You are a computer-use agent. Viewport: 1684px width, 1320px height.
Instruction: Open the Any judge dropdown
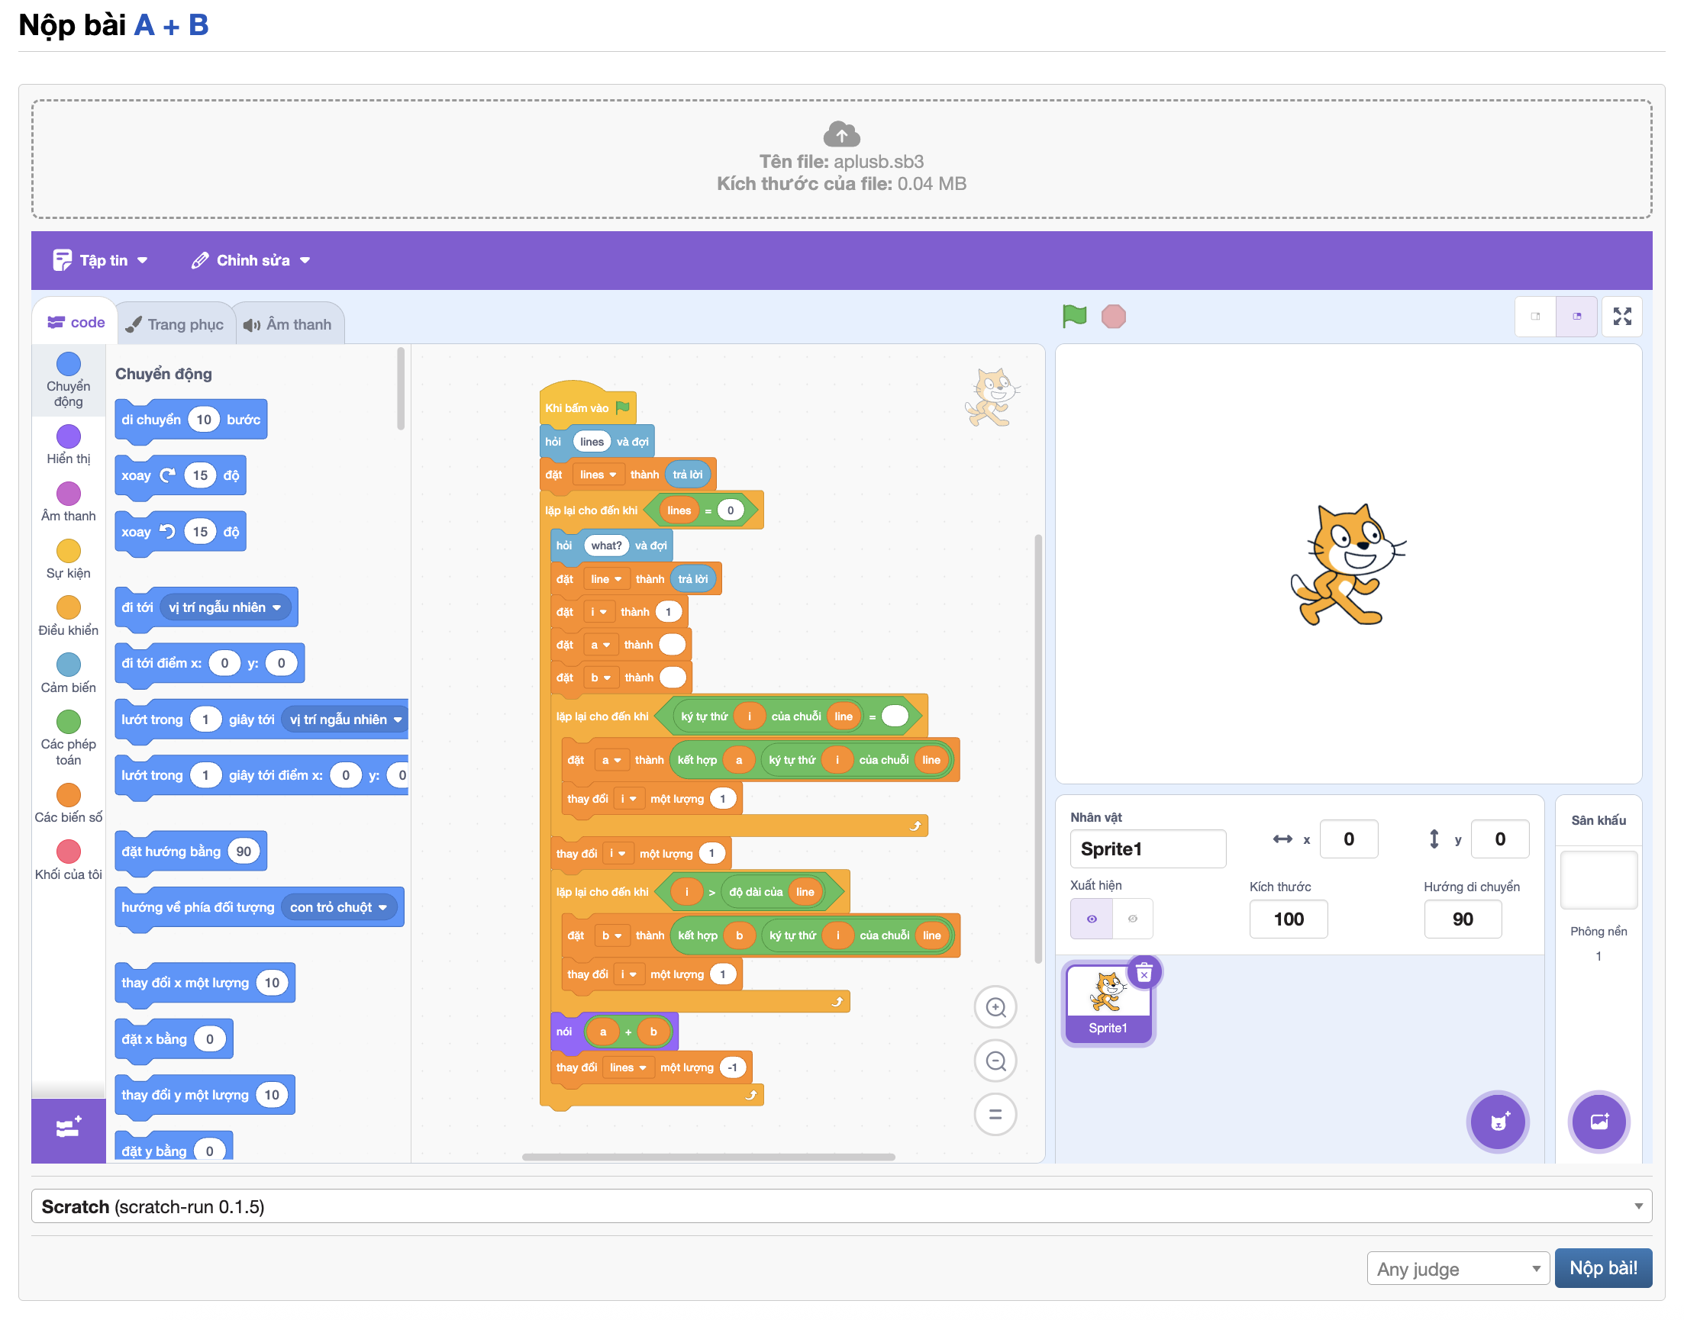1457,1269
